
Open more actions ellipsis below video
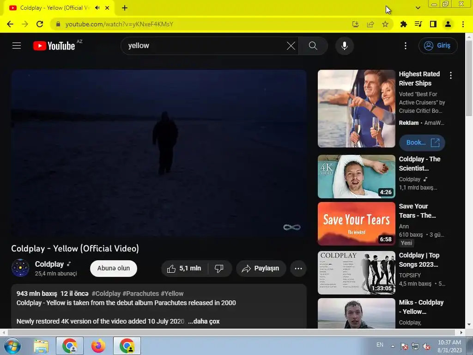[x=298, y=269]
